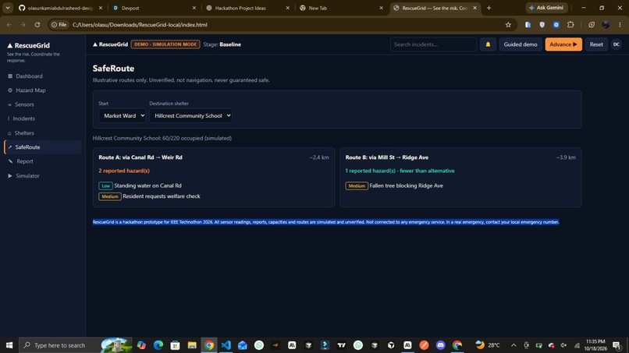Open the Start location dropdown
The height and width of the screenshot is (353, 629).
tap(122, 116)
